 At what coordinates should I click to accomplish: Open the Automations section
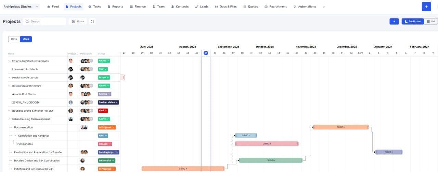tap(305, 6)
